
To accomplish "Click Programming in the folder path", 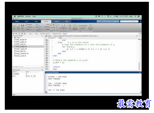I will click(57, 34).
